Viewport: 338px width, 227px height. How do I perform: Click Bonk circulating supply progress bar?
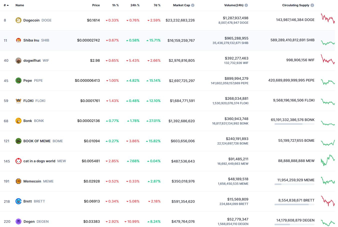[294, 124]
